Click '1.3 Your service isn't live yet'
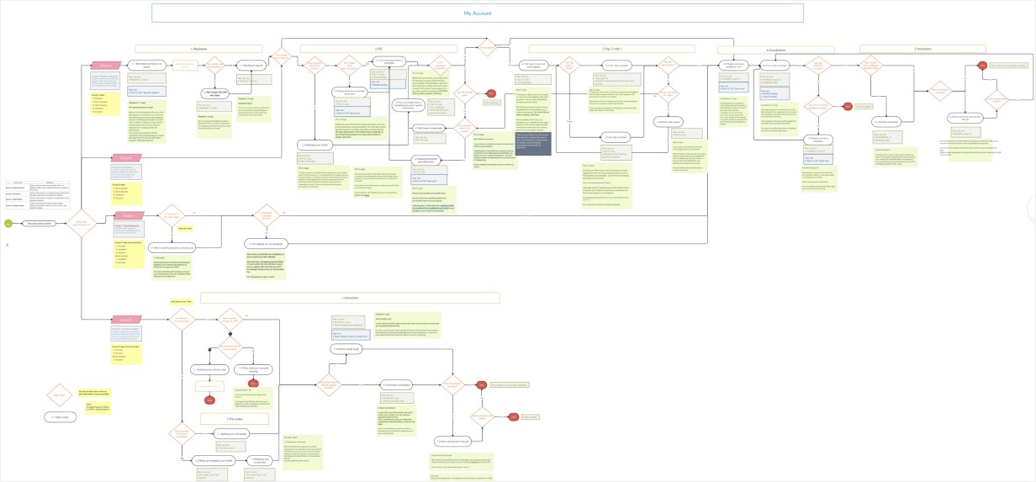This screenshot has height=482, width=1036. coord(453,442)
